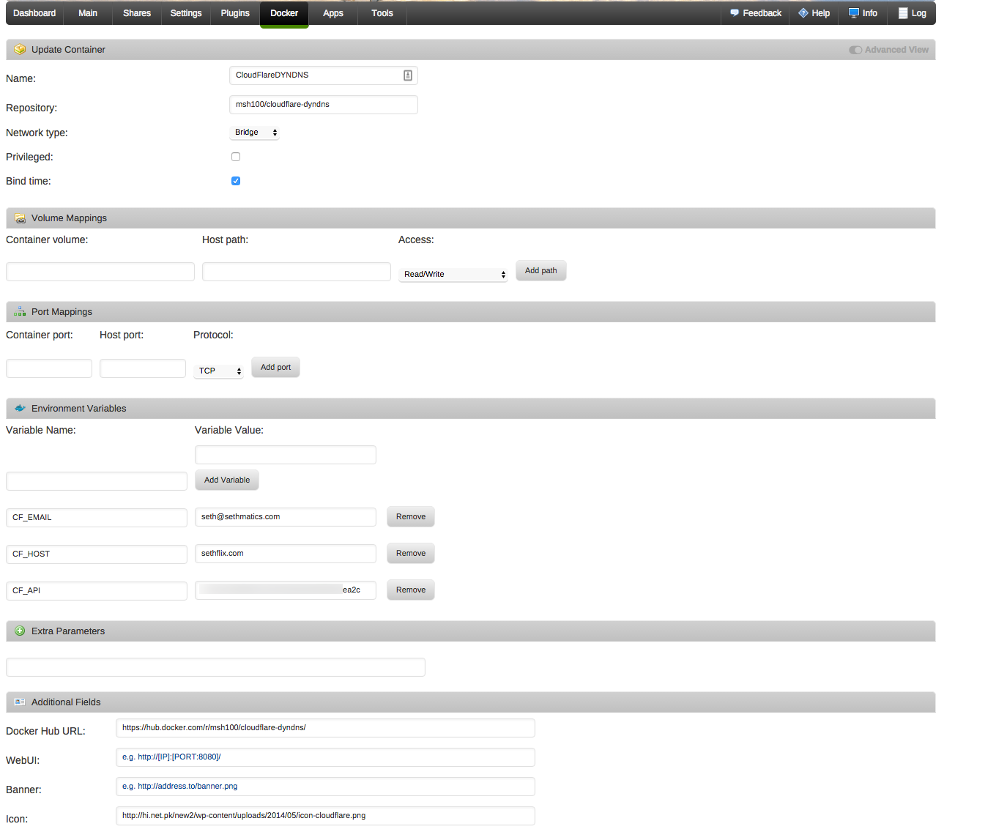Edit the sethflix.com value field
Image resolution: width=996 pixels, height=832 pixels.
[286, 554]
